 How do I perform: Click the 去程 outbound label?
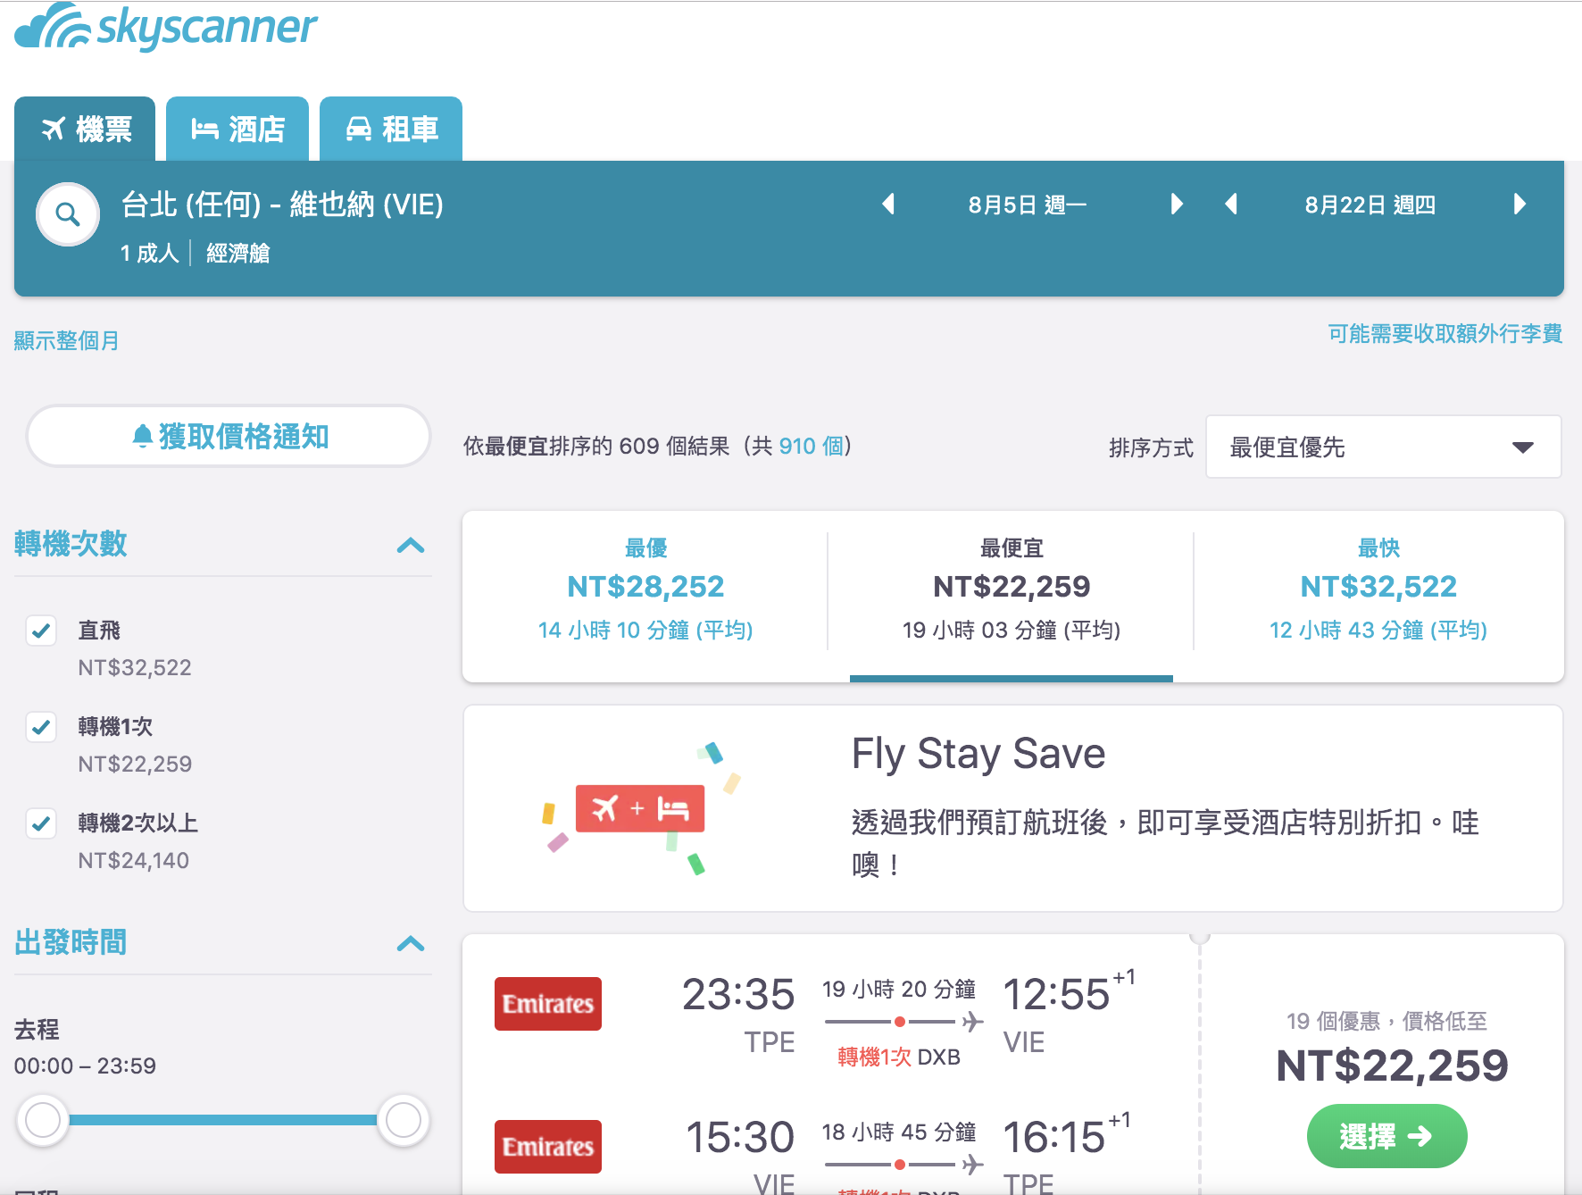pos(37,1029)
